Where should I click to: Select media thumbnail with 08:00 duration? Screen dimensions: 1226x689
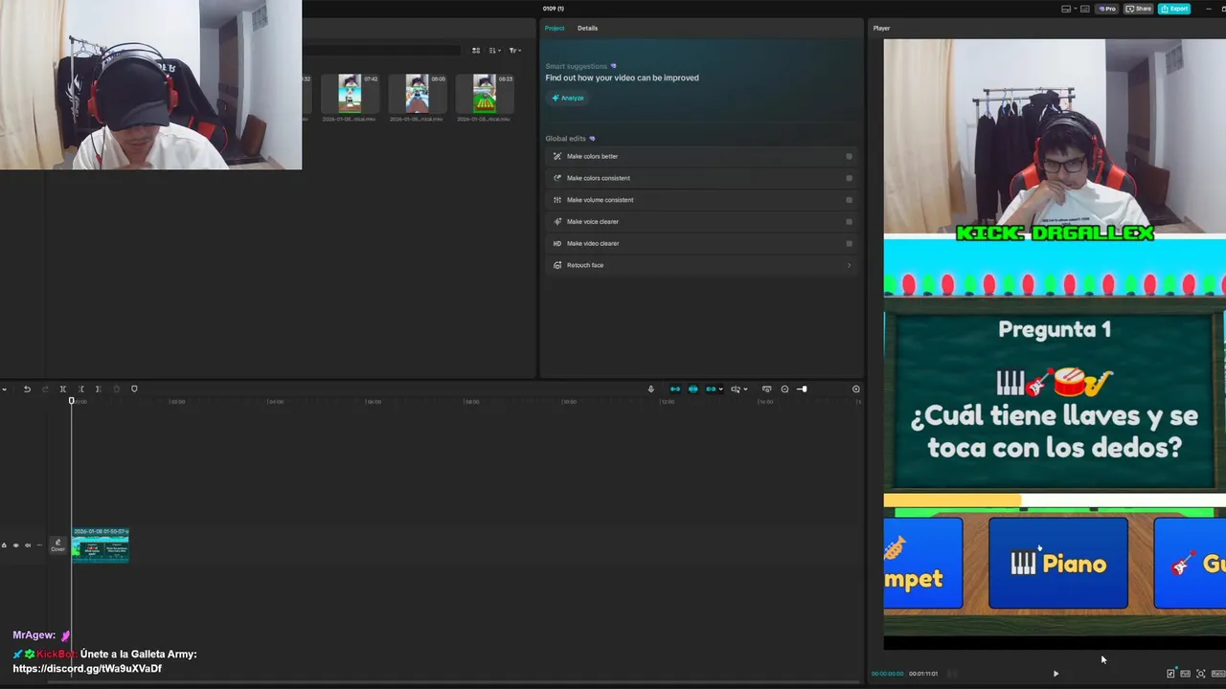417,94
